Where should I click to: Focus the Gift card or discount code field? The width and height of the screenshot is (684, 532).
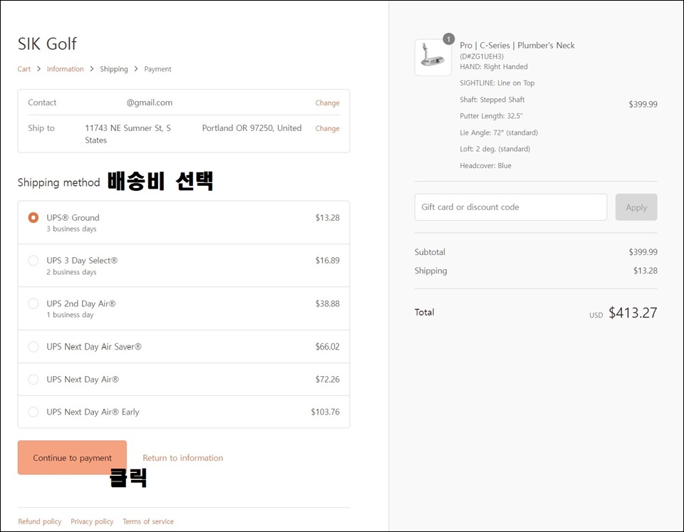pyautogui.click(x=510, y=207)
